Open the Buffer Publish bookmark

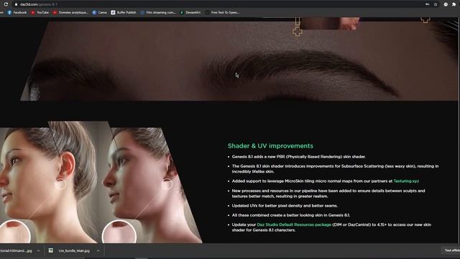pyautogui.click(x=124, y=13)
